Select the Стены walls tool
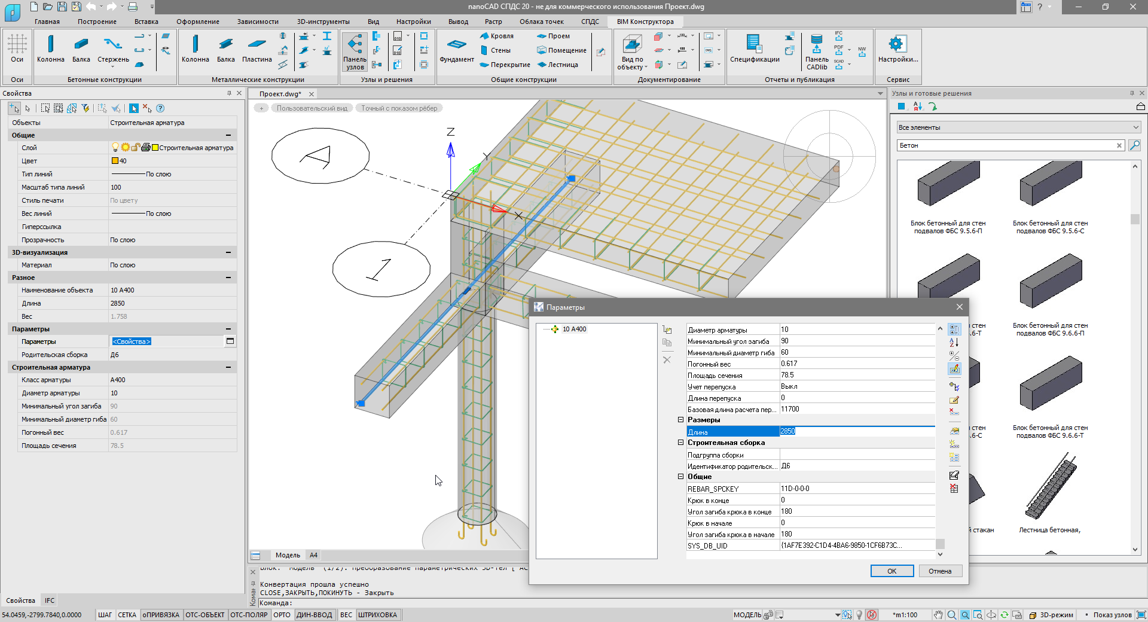Viewport: 1148px width, 622px height. tap(495, 50)
